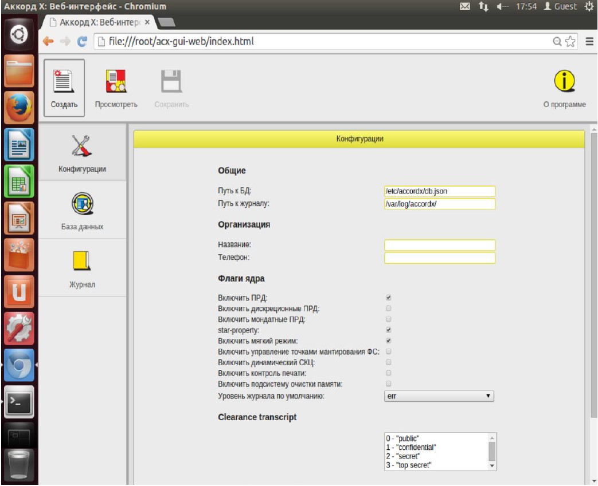
Task: Open a new browser tab
Action: 167,22
